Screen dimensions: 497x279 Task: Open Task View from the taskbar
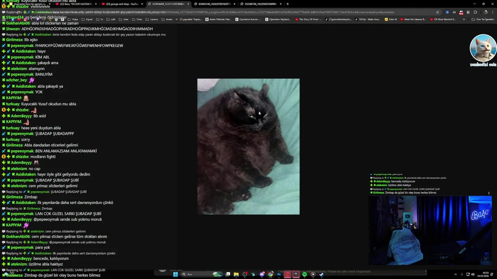click(x=228, y=274)
